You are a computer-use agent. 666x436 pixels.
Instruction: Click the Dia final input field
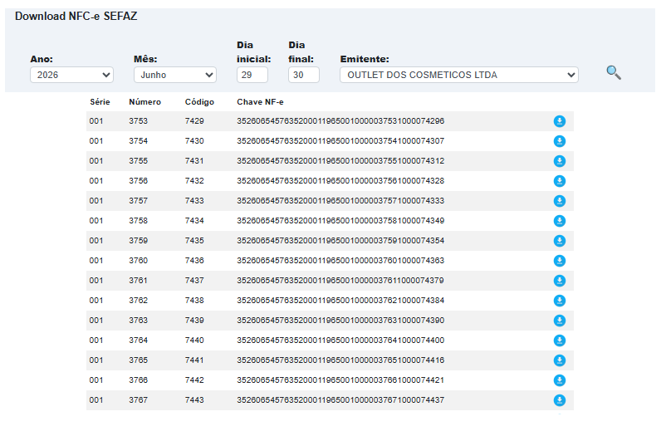304,75
